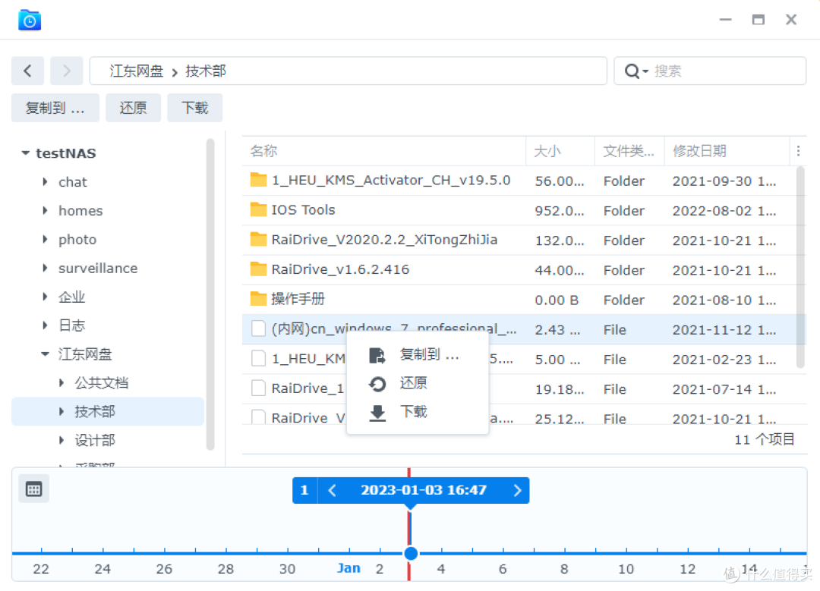Click the blue timeline version dot
Image resolution: width=820 pixels, height=591 pixels.
pyautogui.click(x=411, y=553)
